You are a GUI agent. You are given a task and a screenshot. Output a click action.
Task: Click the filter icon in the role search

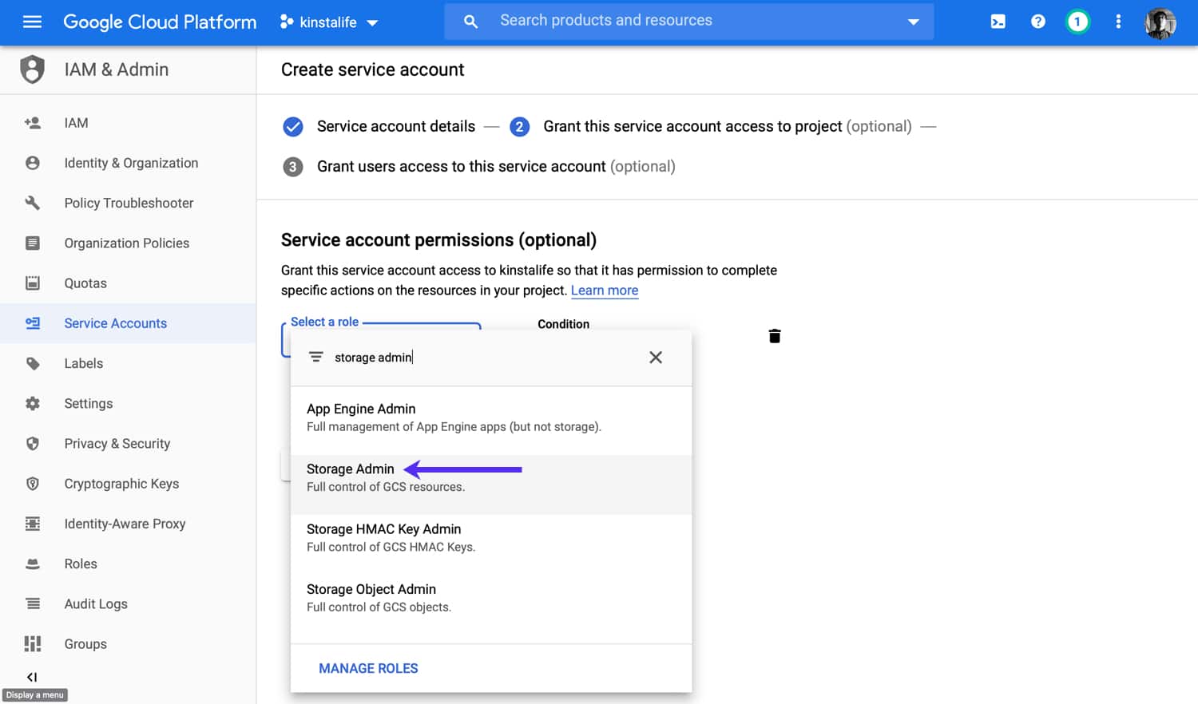pyautogui.click(x=316, y=357)
